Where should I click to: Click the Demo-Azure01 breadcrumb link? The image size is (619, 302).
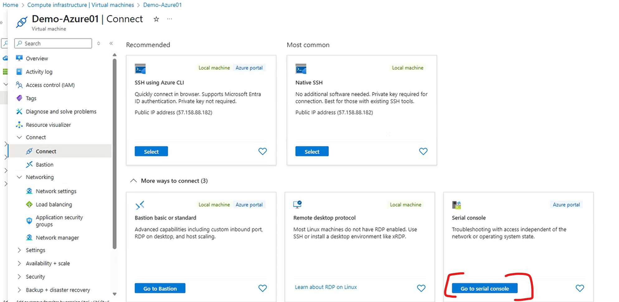point(163,5)
